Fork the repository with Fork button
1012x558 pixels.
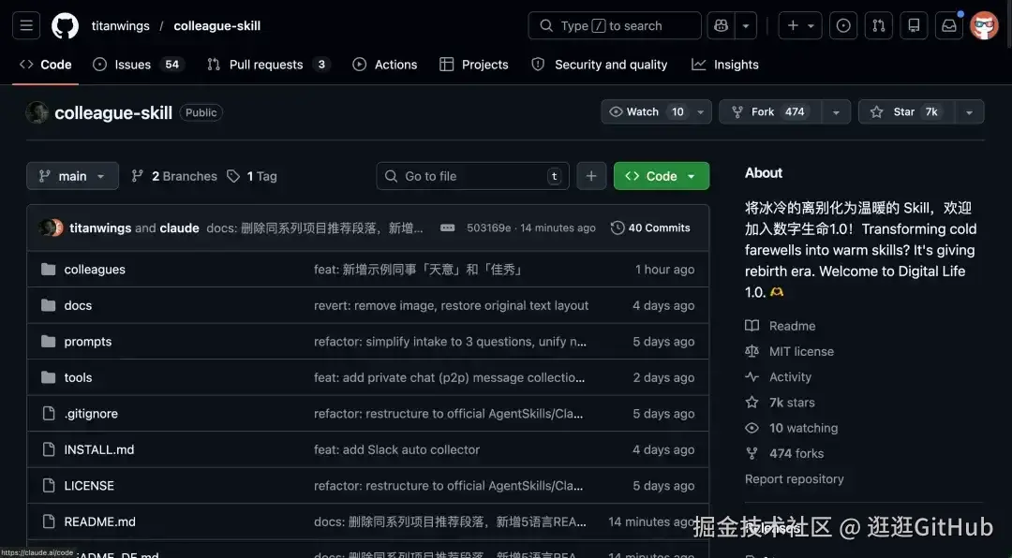tap(770, 111)
